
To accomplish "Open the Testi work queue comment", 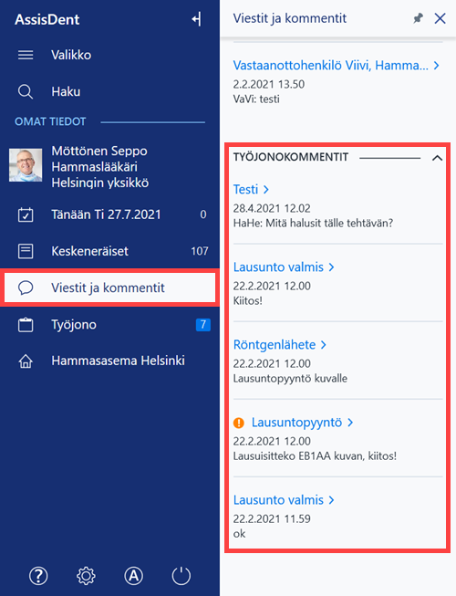I will pyautogui.click(x=251, y=189).
